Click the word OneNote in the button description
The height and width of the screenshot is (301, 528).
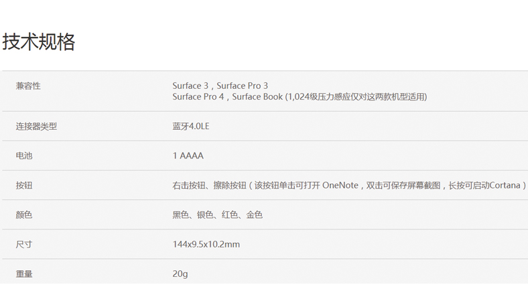click(340, 185)
